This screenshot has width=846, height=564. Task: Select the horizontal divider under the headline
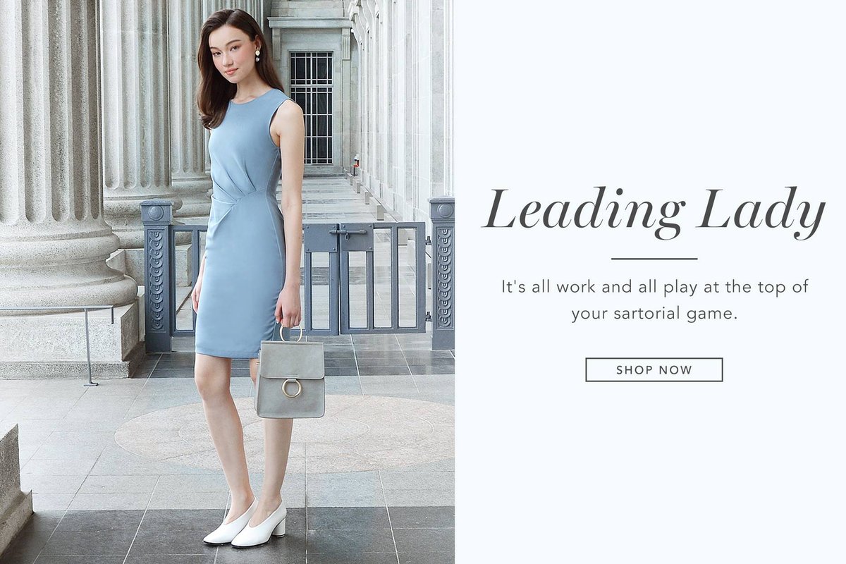[654, 259]
